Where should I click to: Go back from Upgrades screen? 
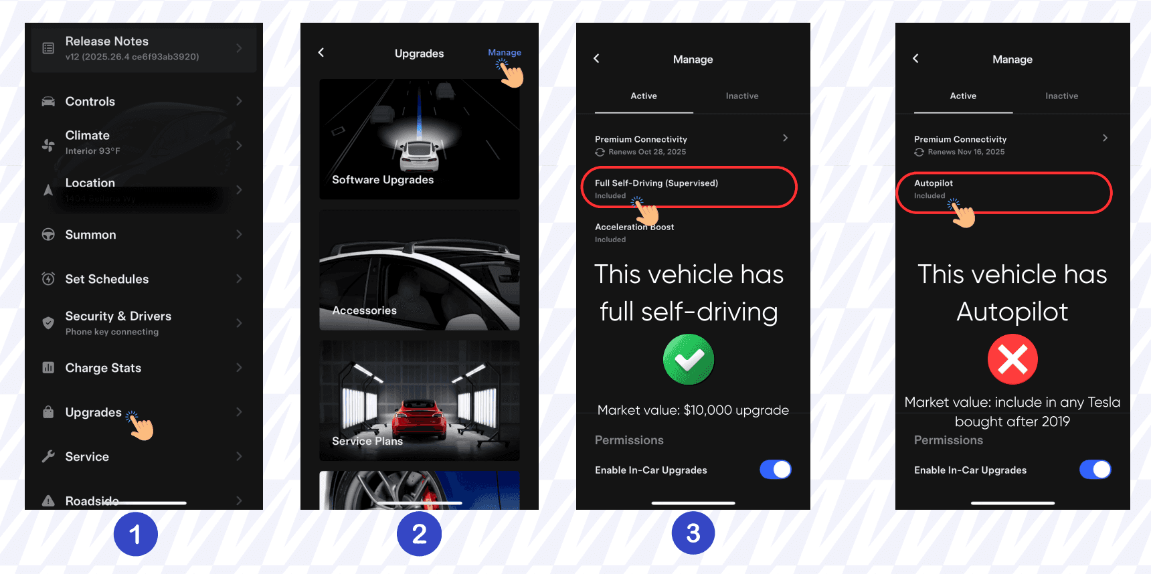[321, 52]
